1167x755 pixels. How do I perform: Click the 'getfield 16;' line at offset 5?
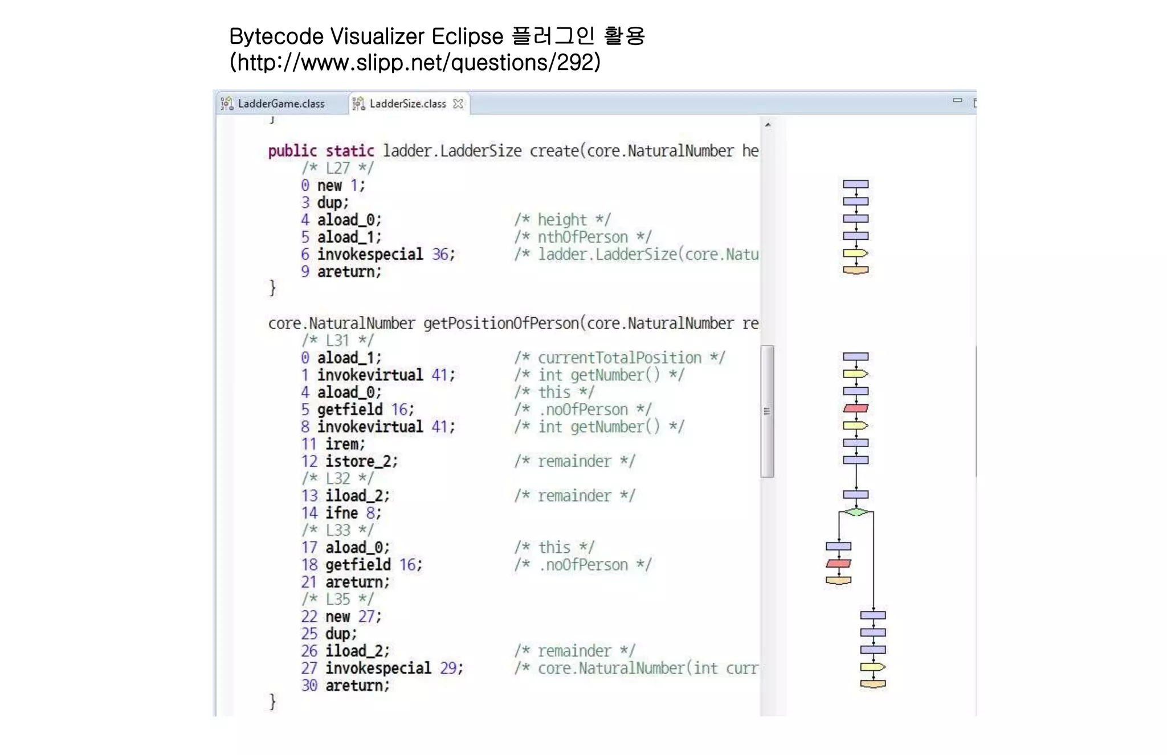[358, 409]
